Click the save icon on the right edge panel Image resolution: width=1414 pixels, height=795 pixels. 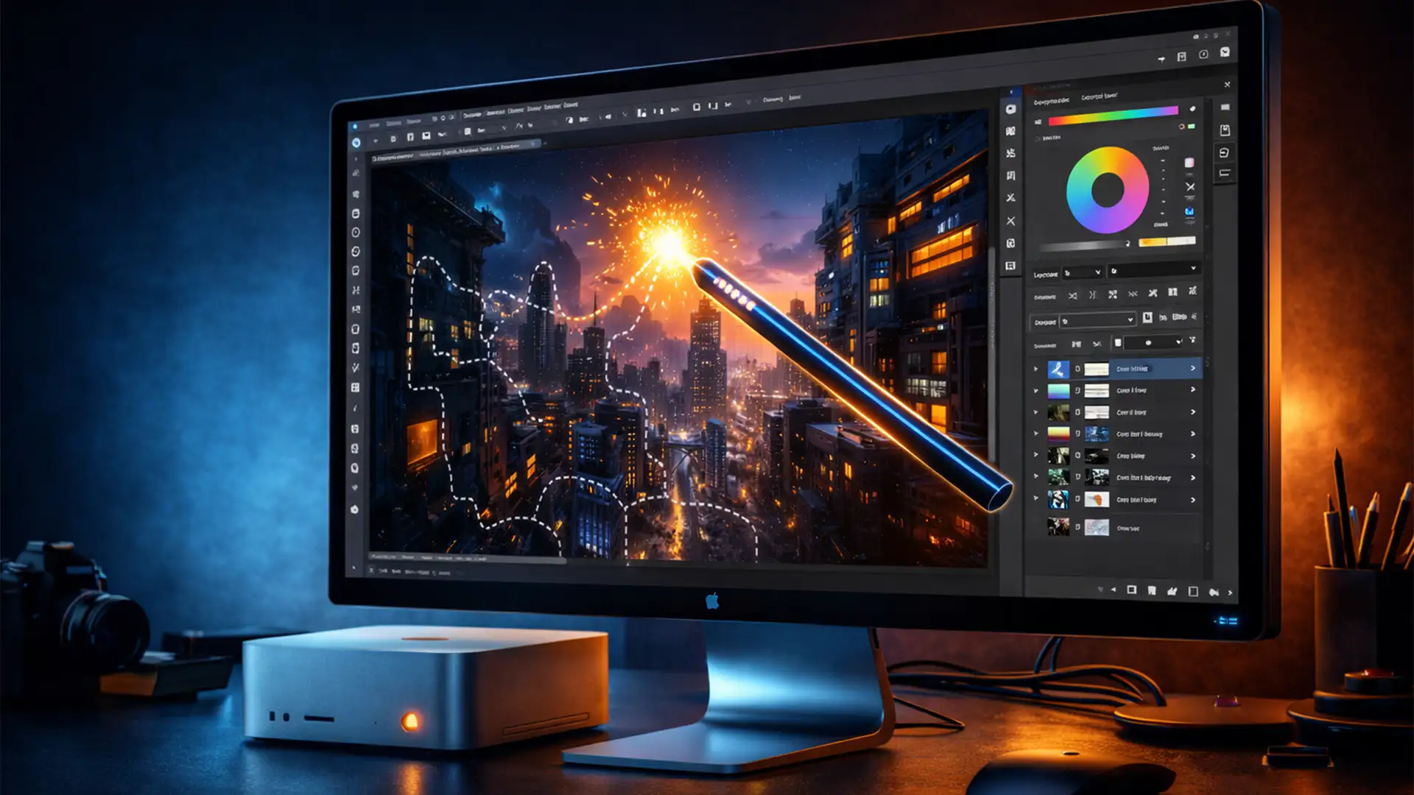click(1225, 128)
